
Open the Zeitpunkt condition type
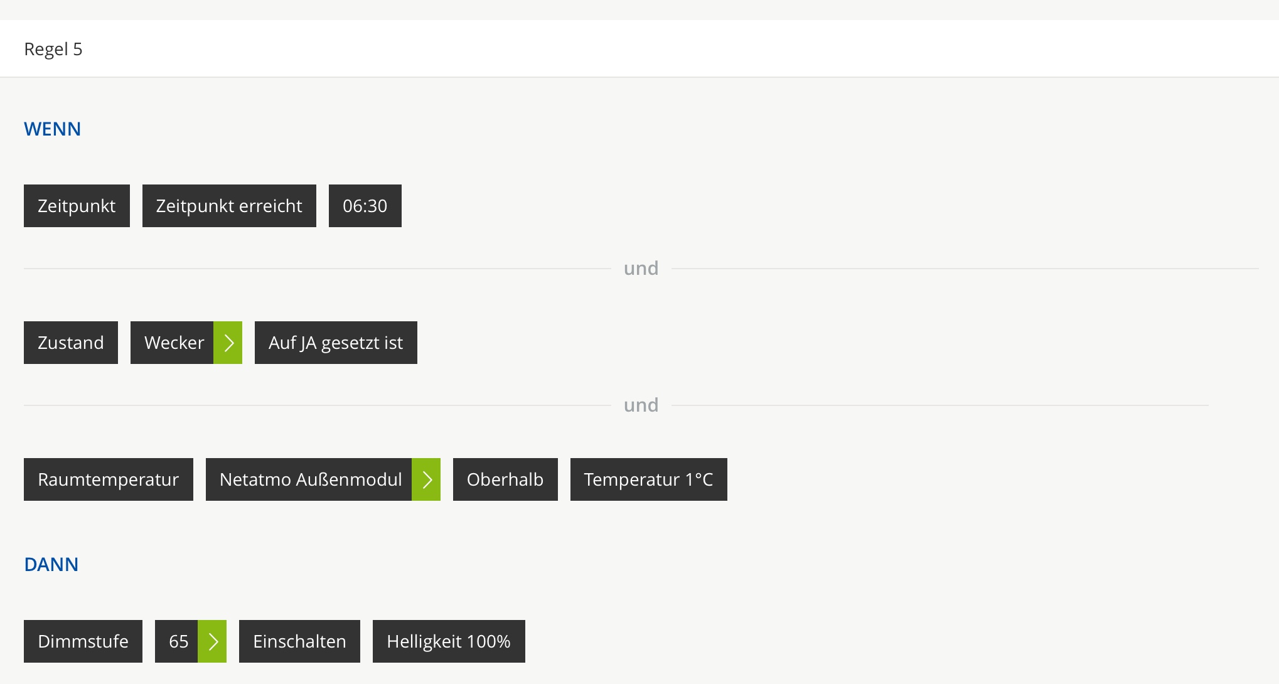coord(77,206)
